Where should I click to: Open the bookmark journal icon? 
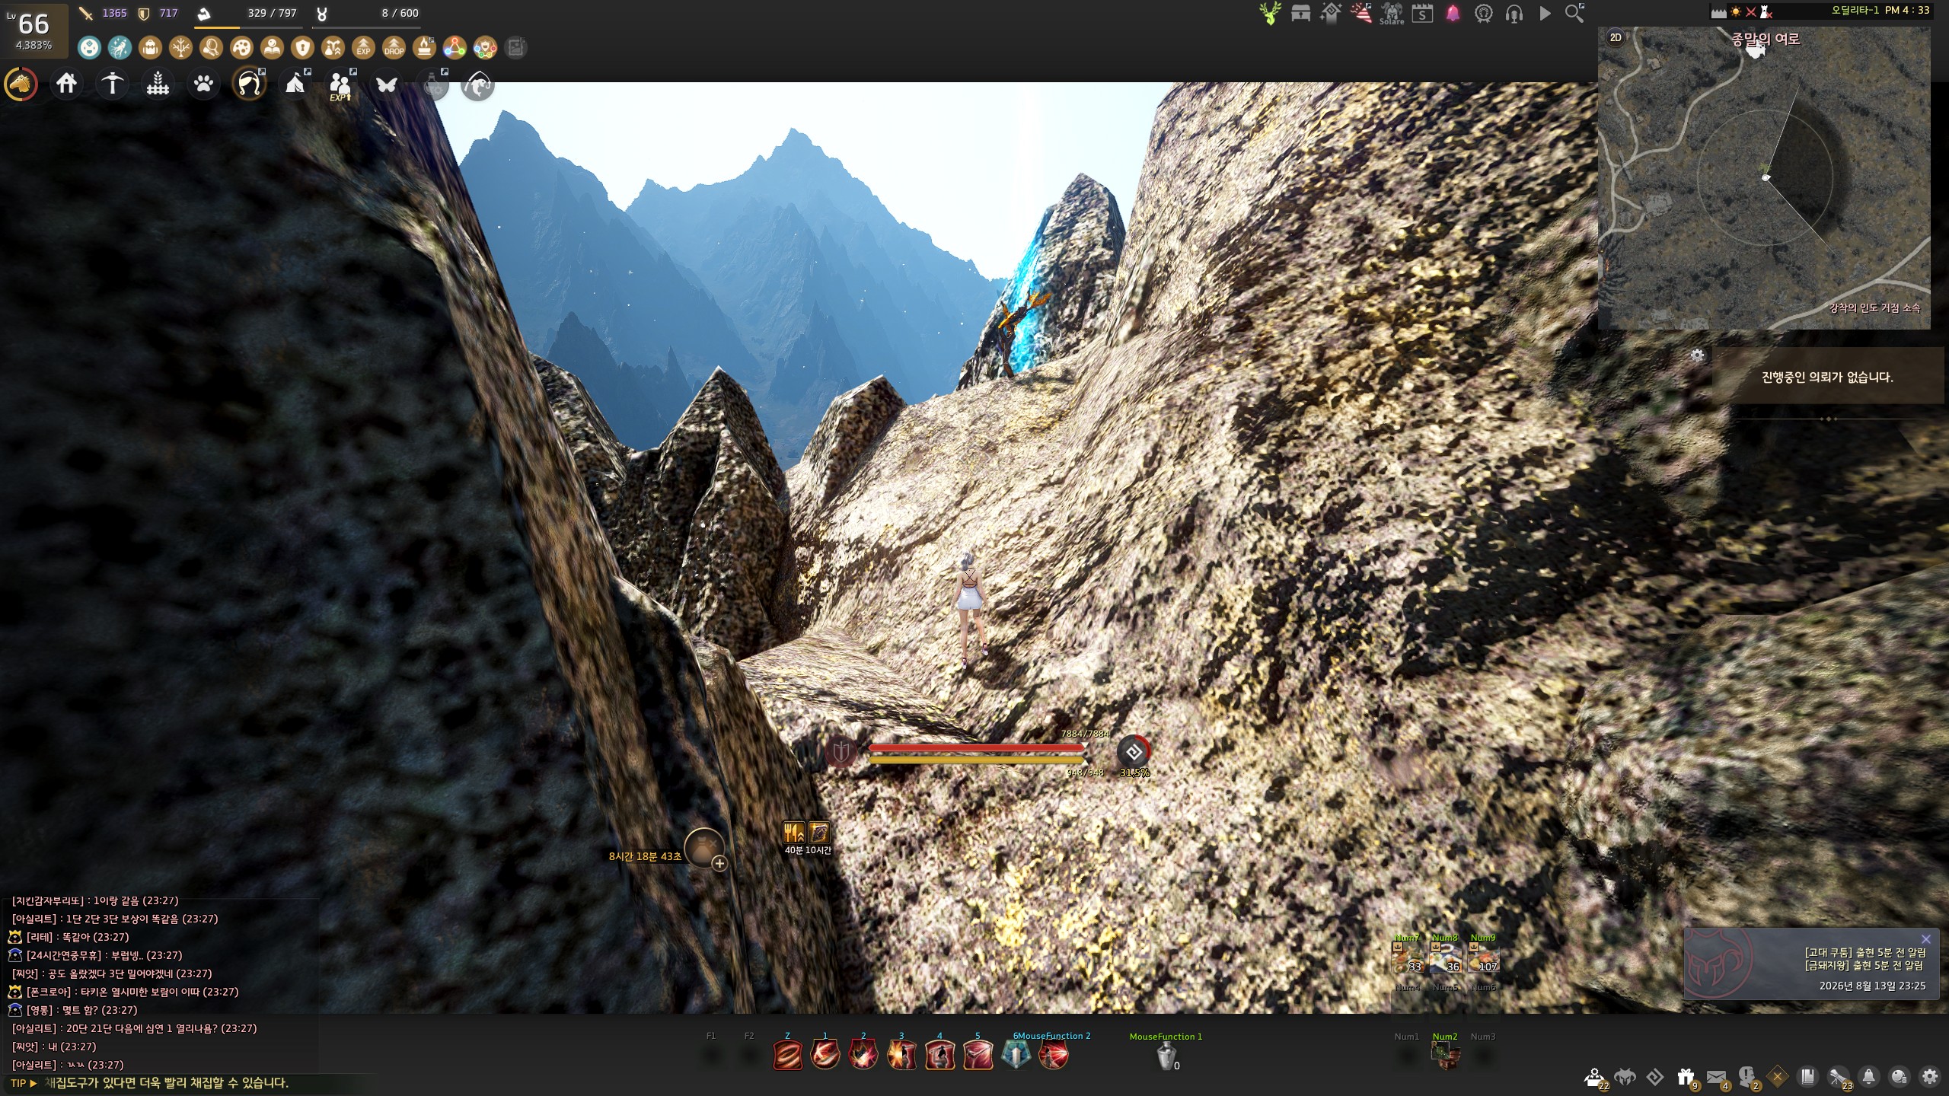[1807, 1077]
